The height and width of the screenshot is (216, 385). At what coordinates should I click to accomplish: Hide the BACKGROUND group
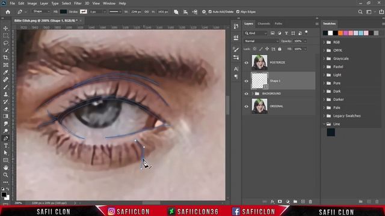[x=246, y=94]
